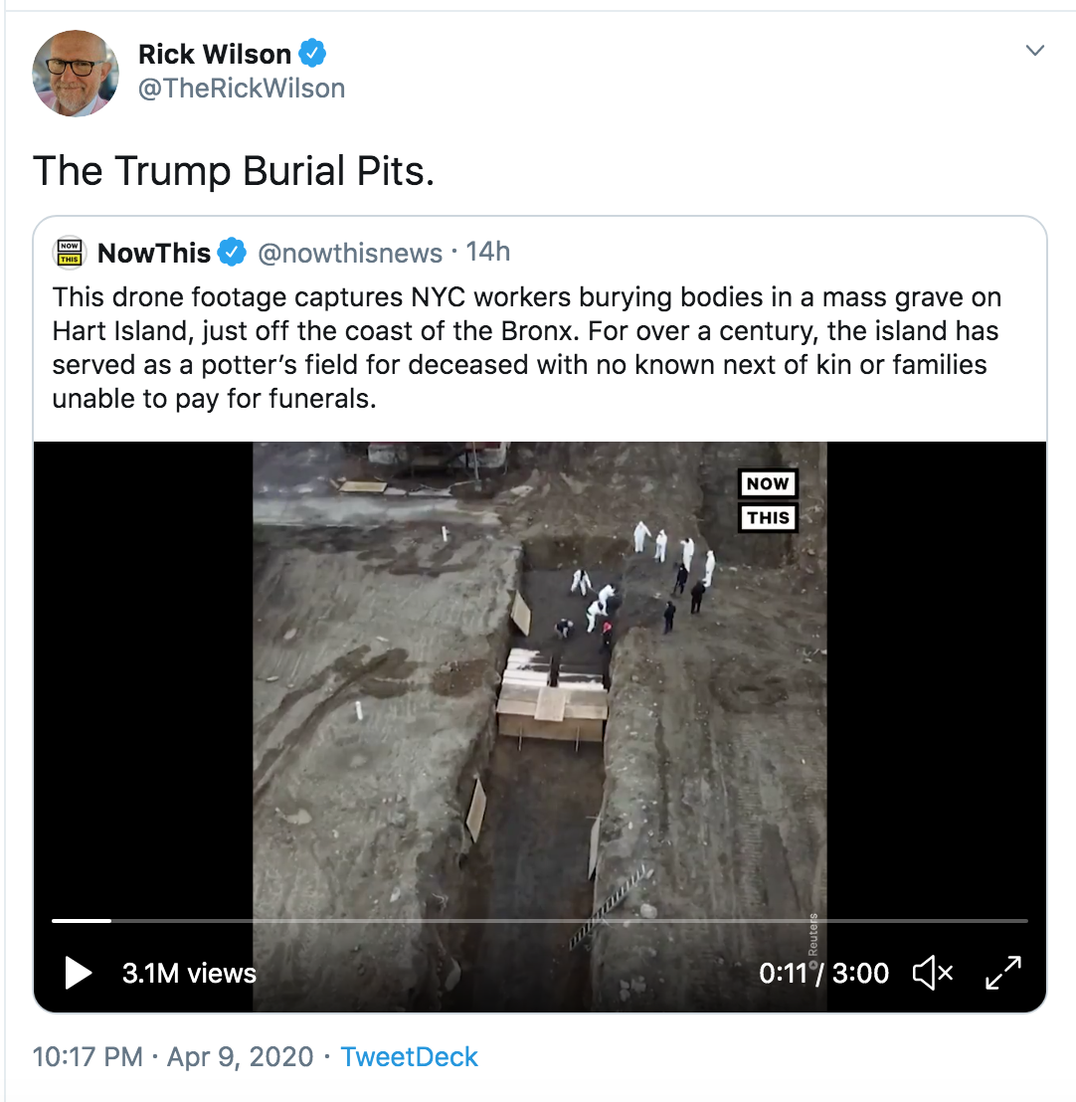The image size is (1076, 1102).
Task: Play the NowThis drone footage video
Action: [78, 973]
